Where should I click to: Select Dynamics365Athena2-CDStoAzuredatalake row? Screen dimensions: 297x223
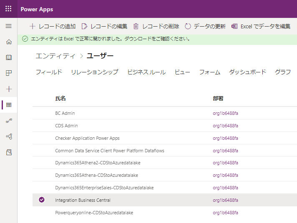165,163
